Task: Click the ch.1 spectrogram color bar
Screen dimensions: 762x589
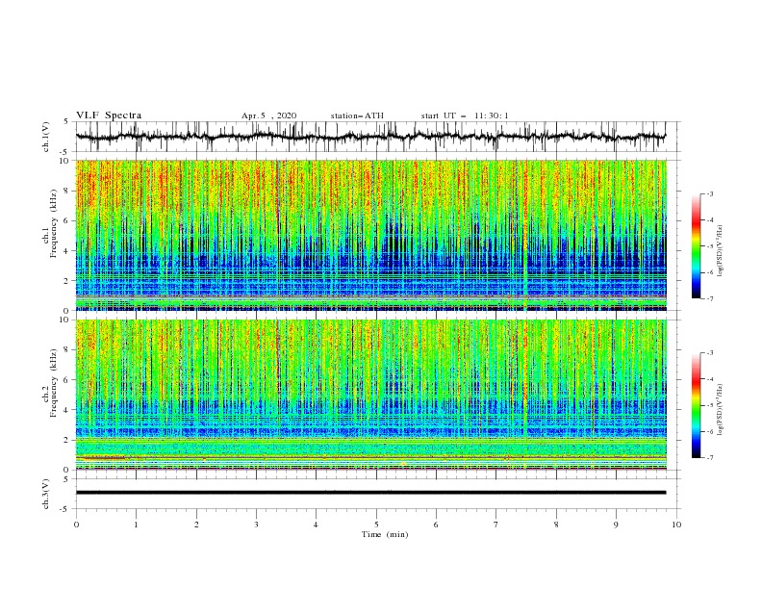Action: point(697,246)
